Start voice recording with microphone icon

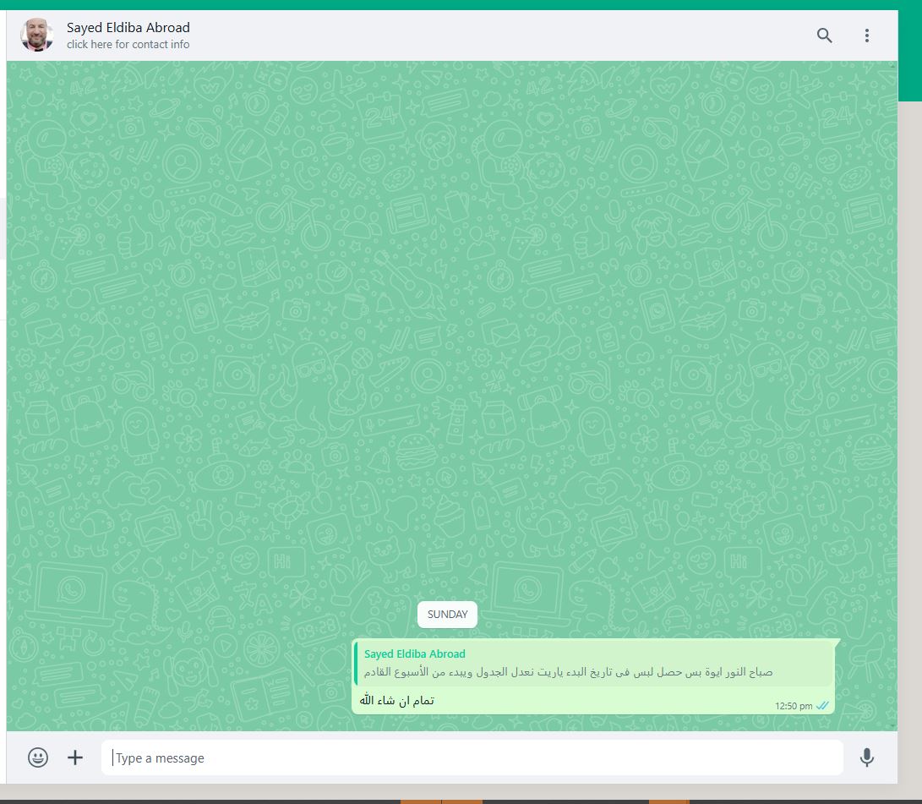(867, 758)
